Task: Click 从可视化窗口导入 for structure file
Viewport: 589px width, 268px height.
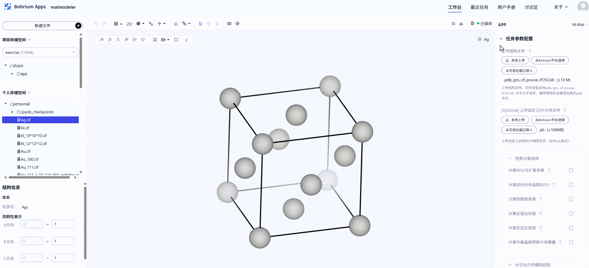Action: [x=519, y=71]
